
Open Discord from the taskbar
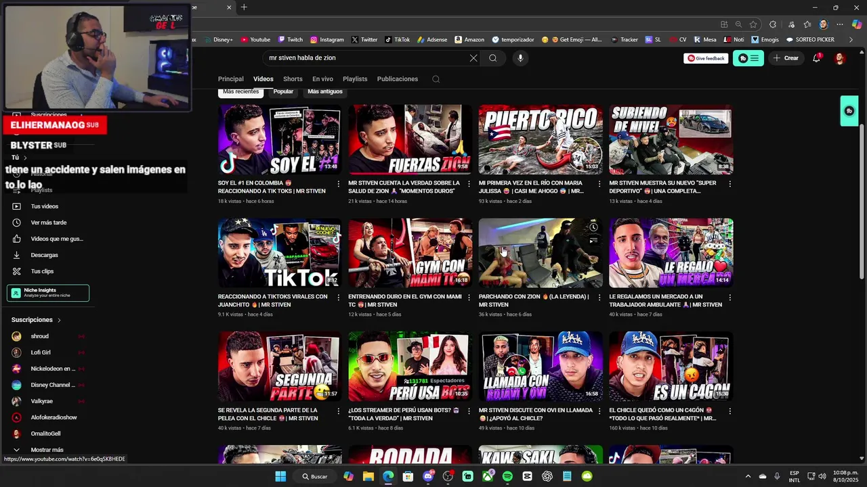pos(428,476)
